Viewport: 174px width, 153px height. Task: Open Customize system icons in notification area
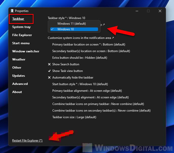pyautogui.click(x=81, y=38)
